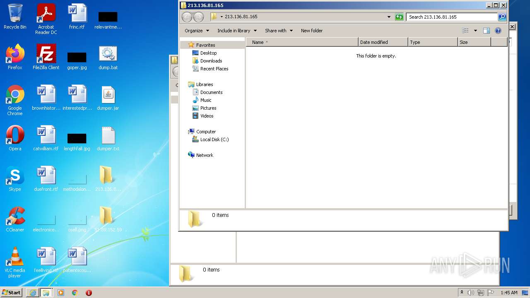This screenshot has width=530, height=298.
Task: Click New folder button
Action: coord(312,31)
